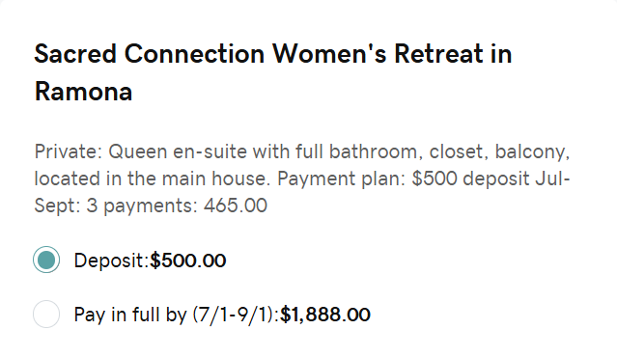Click "located in the main house" sentence
Image resolution: width=617 pixels, height=357 pixels.
pyautogui.click(x=153, y=178)
